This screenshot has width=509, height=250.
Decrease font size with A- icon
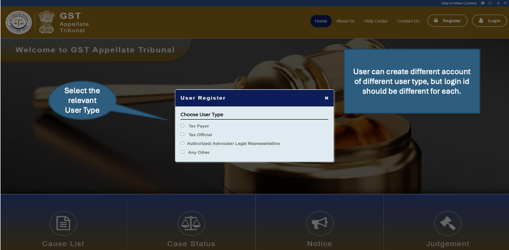click(x=505, y=3)
